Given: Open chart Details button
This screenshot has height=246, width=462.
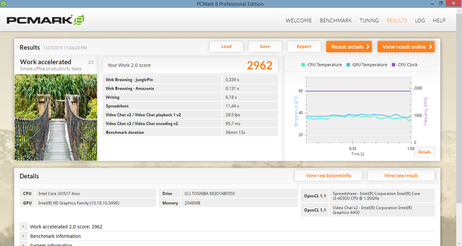Looking at the screenshot, I should tap(424, 152).
